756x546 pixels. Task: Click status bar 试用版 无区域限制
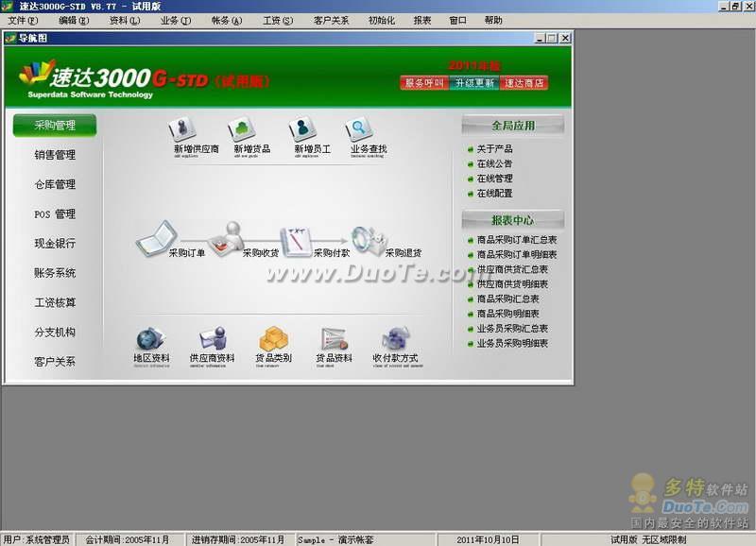(x=648, y=539)
